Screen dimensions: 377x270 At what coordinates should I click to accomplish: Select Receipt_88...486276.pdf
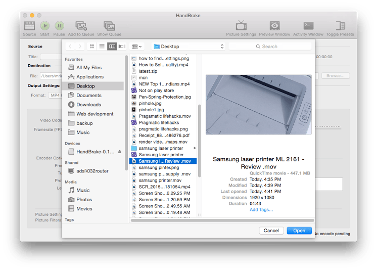pos(163,136)
